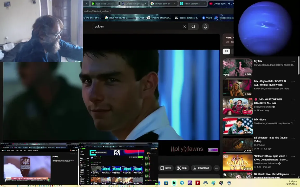The image size is (300, 187).
Task: Open the dark hexagon power app on taskbar
Action: click(x=221, y=183)
